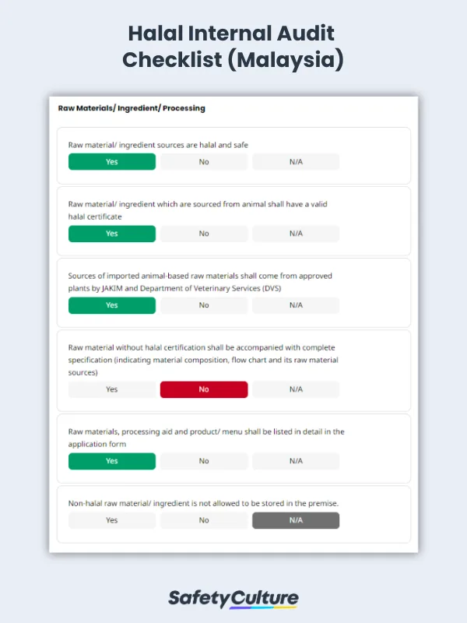Click the red No for complete specification
Screen dimensions: 467x623
(204, 389)
